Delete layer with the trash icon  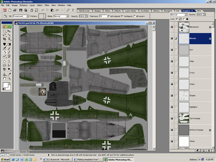click(x=209, y=151)
